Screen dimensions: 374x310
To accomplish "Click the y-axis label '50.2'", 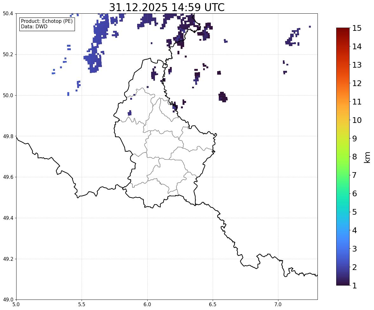I will 8,54.
